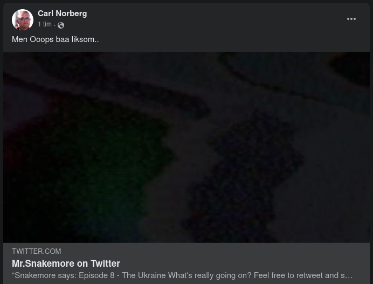373x284 pixels.
Task: Select the 'Men Ooops baa liksom..' post text
Action: (55, 39)
